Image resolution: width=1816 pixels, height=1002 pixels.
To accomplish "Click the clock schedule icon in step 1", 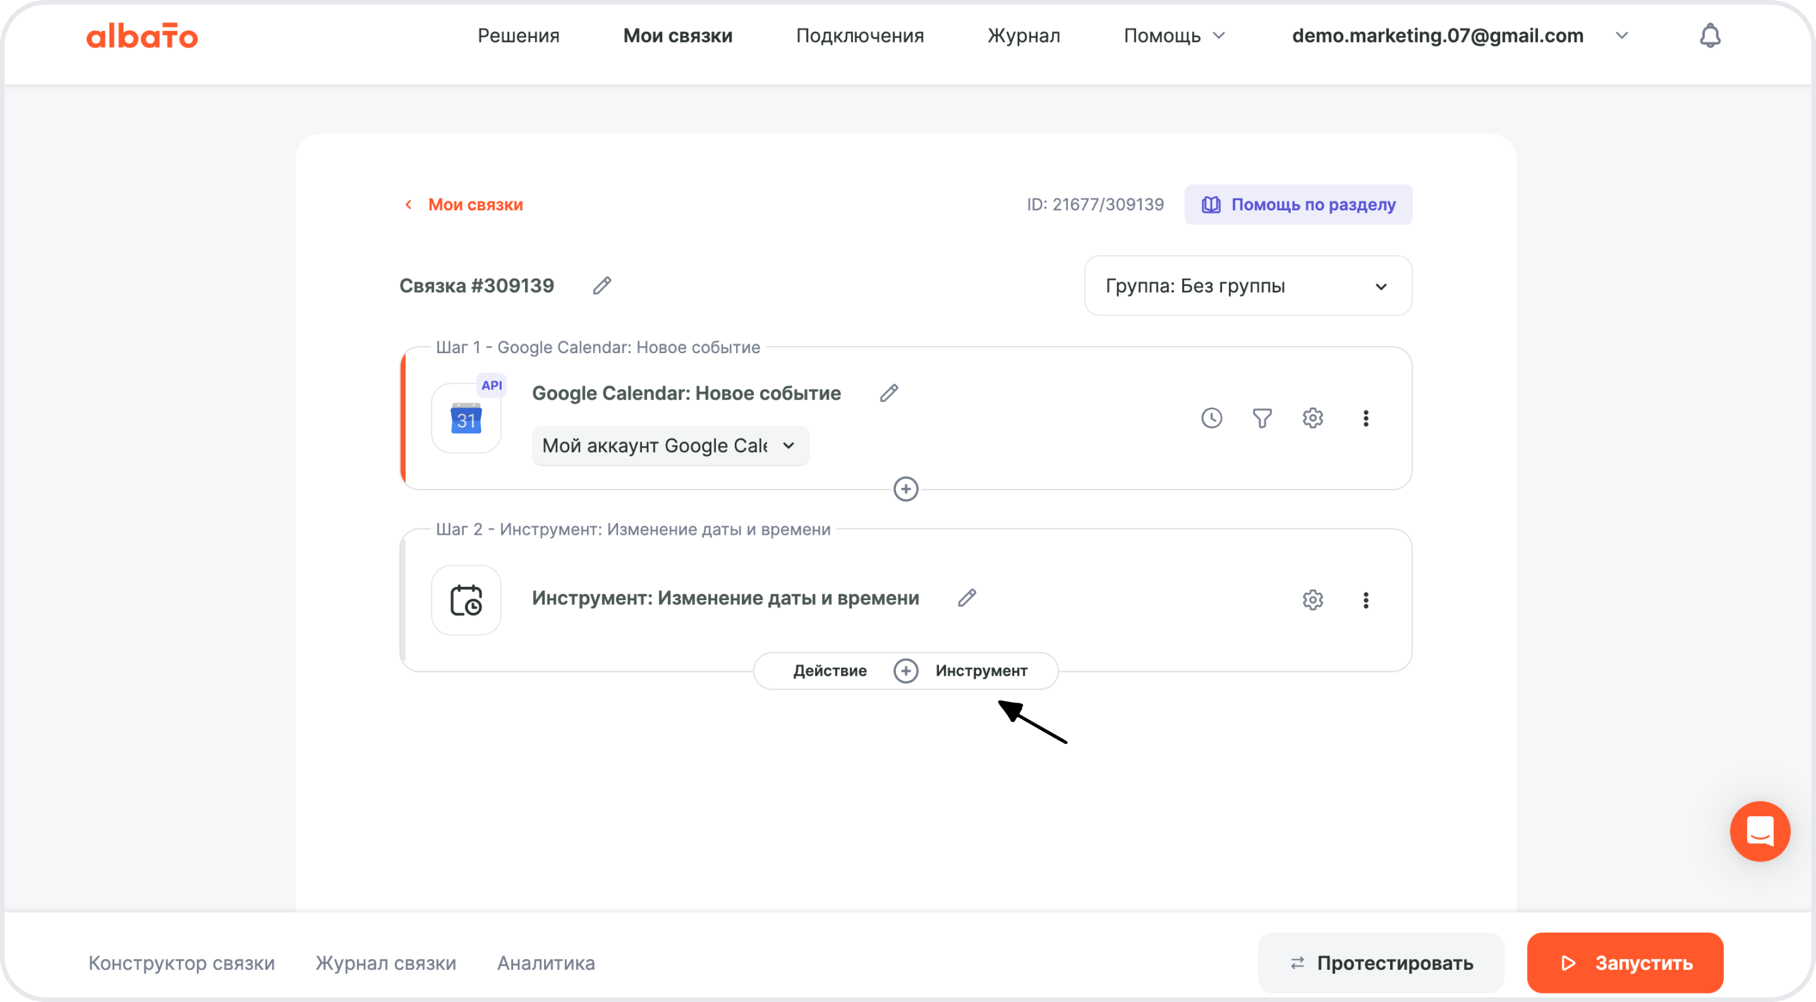I will 1211,418.
